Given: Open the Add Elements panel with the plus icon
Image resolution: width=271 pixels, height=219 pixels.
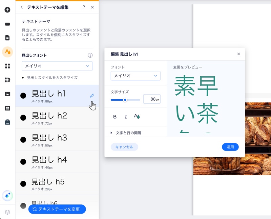Looking at the screenshot, I should pos(7,10).
